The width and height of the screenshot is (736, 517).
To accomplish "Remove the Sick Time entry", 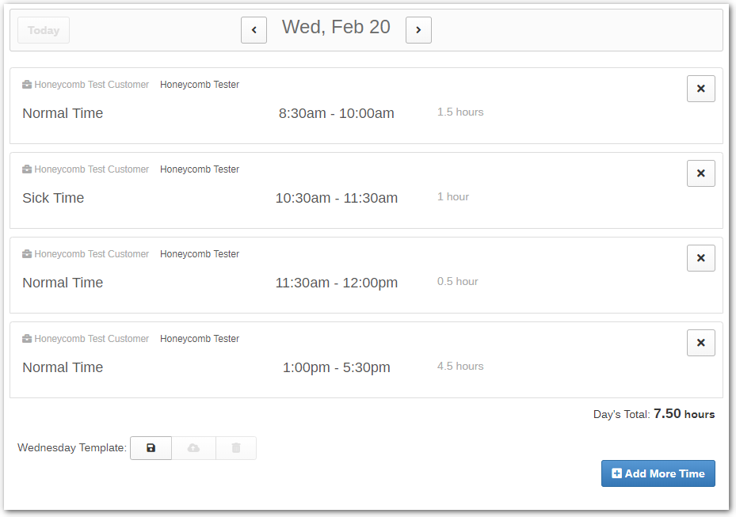I will 700,173.
